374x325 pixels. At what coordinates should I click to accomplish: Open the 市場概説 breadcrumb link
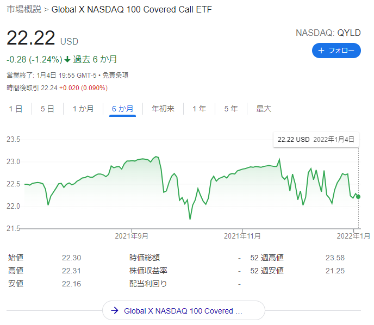[x=24, y=9]
